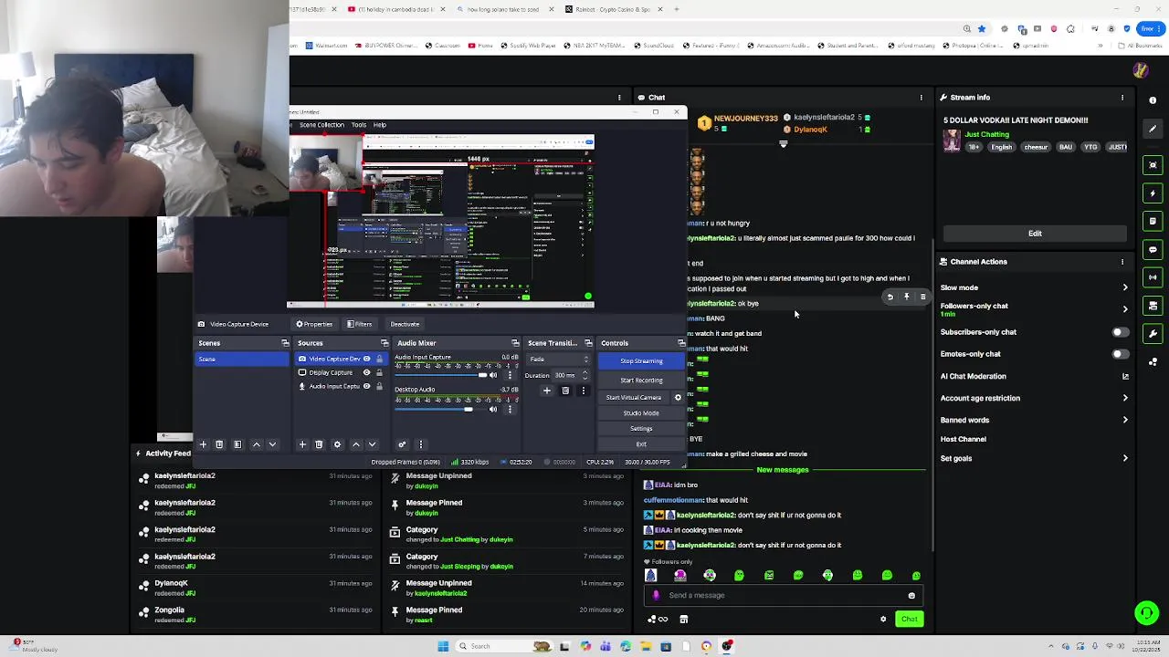
Task: Mute Audio Input Capture speaker icon
Action: pos(493,375)
